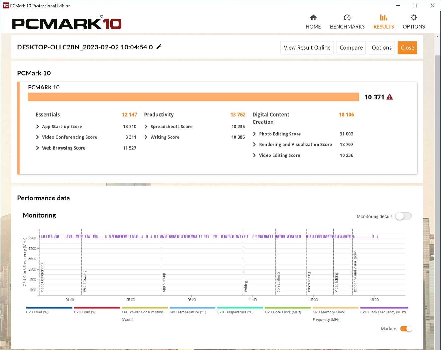Click the result Options button

pos(382,48)
